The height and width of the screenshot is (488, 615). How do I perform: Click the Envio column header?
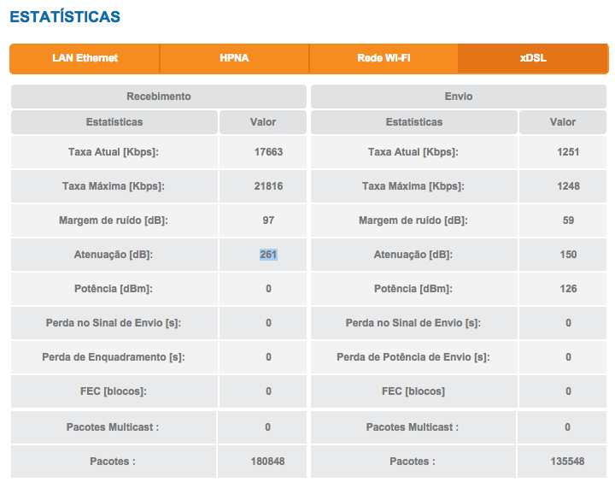click(458, 97)
